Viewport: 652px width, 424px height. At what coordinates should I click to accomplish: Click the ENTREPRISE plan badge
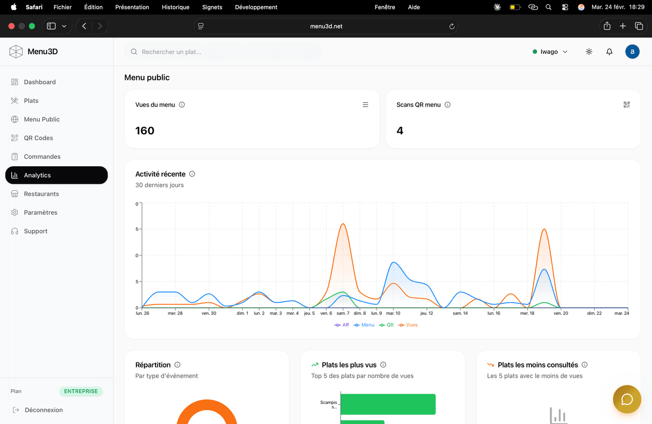pyautogui.click(x=80, y=391)
